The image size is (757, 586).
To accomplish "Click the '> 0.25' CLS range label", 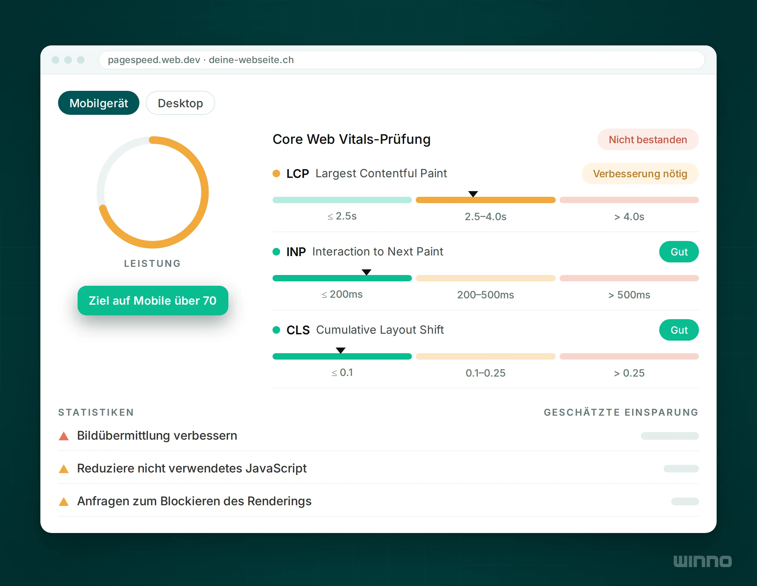I will pos(629,373).
